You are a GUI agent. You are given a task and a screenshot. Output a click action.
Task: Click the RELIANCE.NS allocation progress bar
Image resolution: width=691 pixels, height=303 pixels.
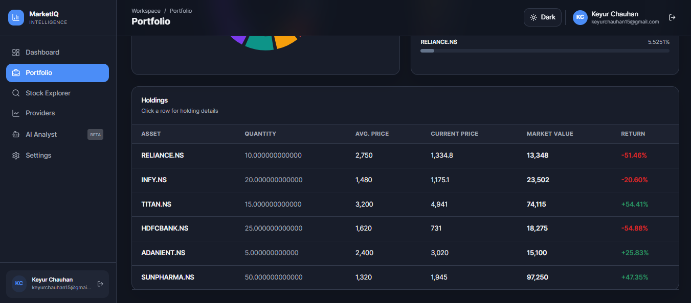click(x=545, y=51)
